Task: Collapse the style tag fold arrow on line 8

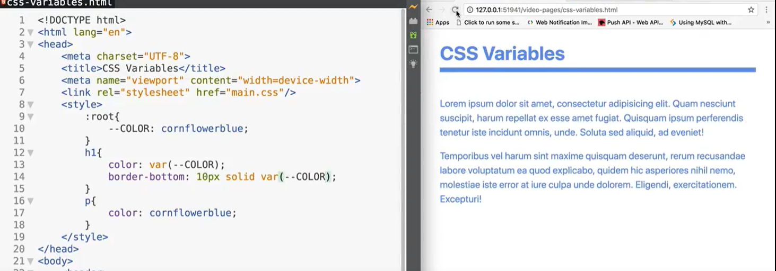Action: (30, 105)
